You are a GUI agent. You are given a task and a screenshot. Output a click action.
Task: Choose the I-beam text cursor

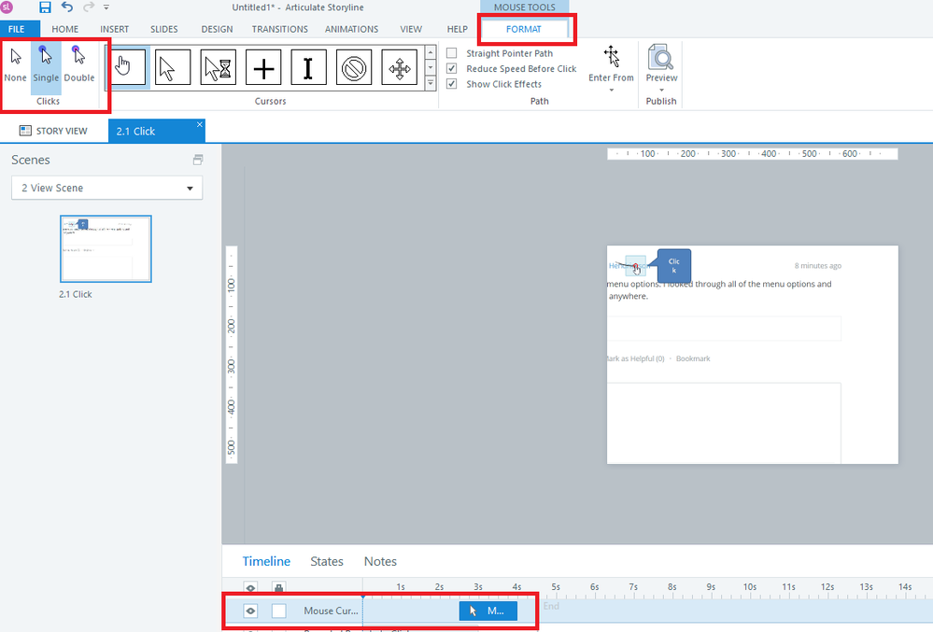[x=308, y=67]
